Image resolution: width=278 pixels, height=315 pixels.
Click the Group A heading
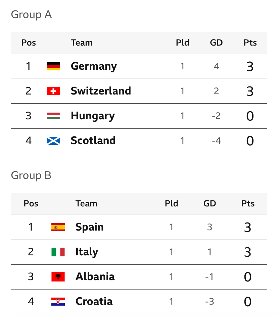click(32, 15)
